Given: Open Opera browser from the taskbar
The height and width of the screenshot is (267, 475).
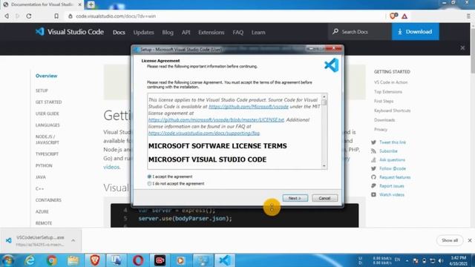Looking at the screenshot, I should (138, 260).
